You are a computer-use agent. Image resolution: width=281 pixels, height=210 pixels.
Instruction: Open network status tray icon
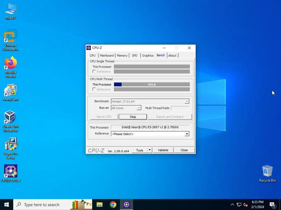tap(239, 205)
